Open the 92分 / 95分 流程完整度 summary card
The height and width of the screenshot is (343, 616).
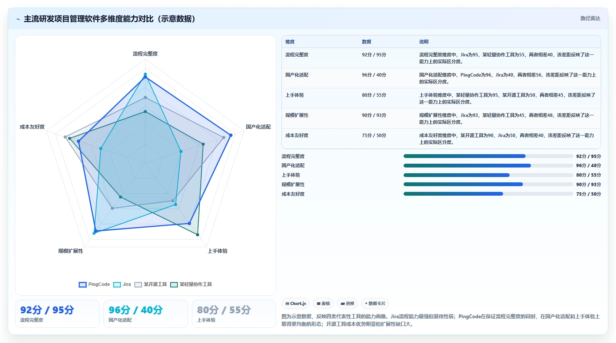pos(57,314)
